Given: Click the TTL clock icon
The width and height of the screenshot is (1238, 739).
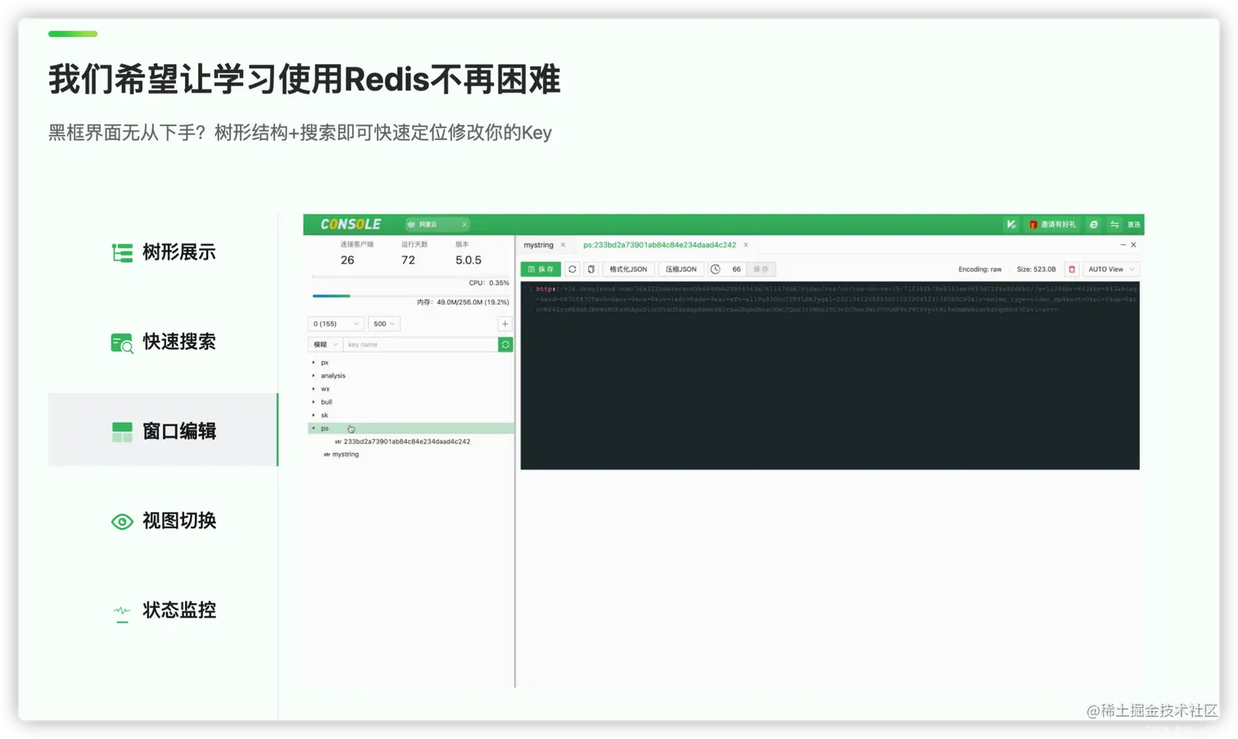Looking at the screenshot, I should pyautogui.click(x=716, y=270).
